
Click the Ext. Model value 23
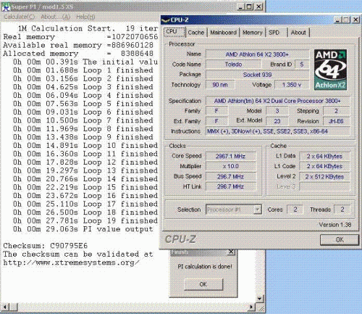(277, 121)
